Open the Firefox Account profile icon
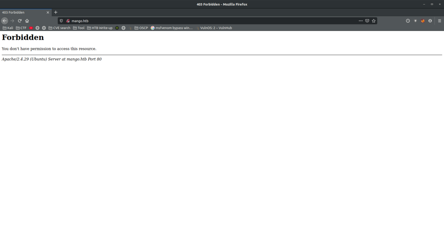Image resolution: width=444 pixels, height=243 pixels. (430, 21)
